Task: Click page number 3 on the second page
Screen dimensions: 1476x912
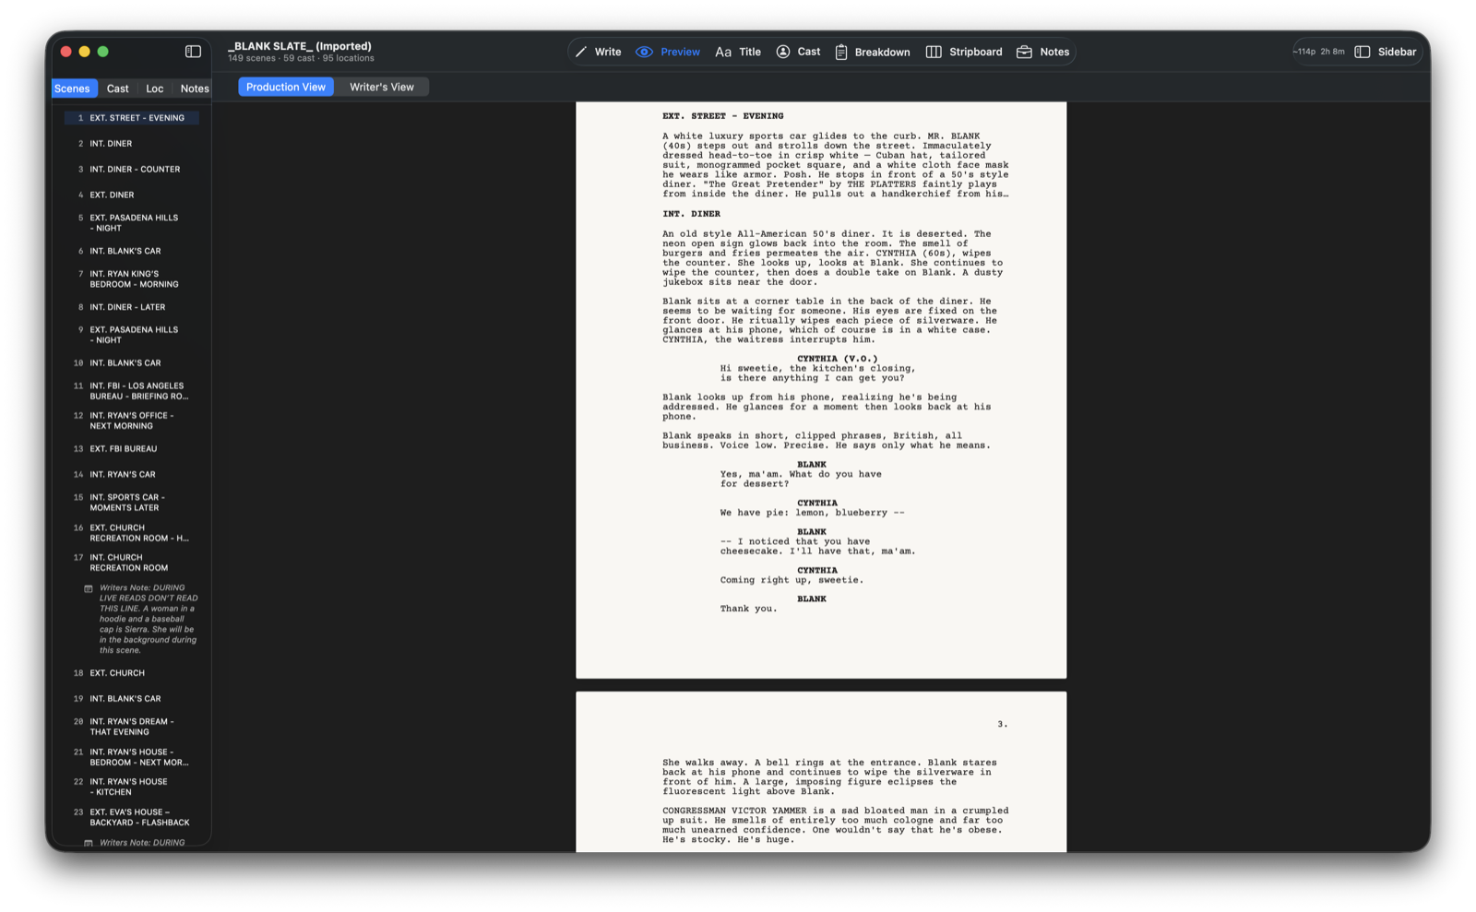Action: coord(1002,724)
